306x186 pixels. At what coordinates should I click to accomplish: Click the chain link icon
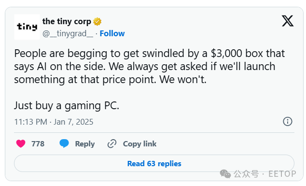[x=112, y=144]
